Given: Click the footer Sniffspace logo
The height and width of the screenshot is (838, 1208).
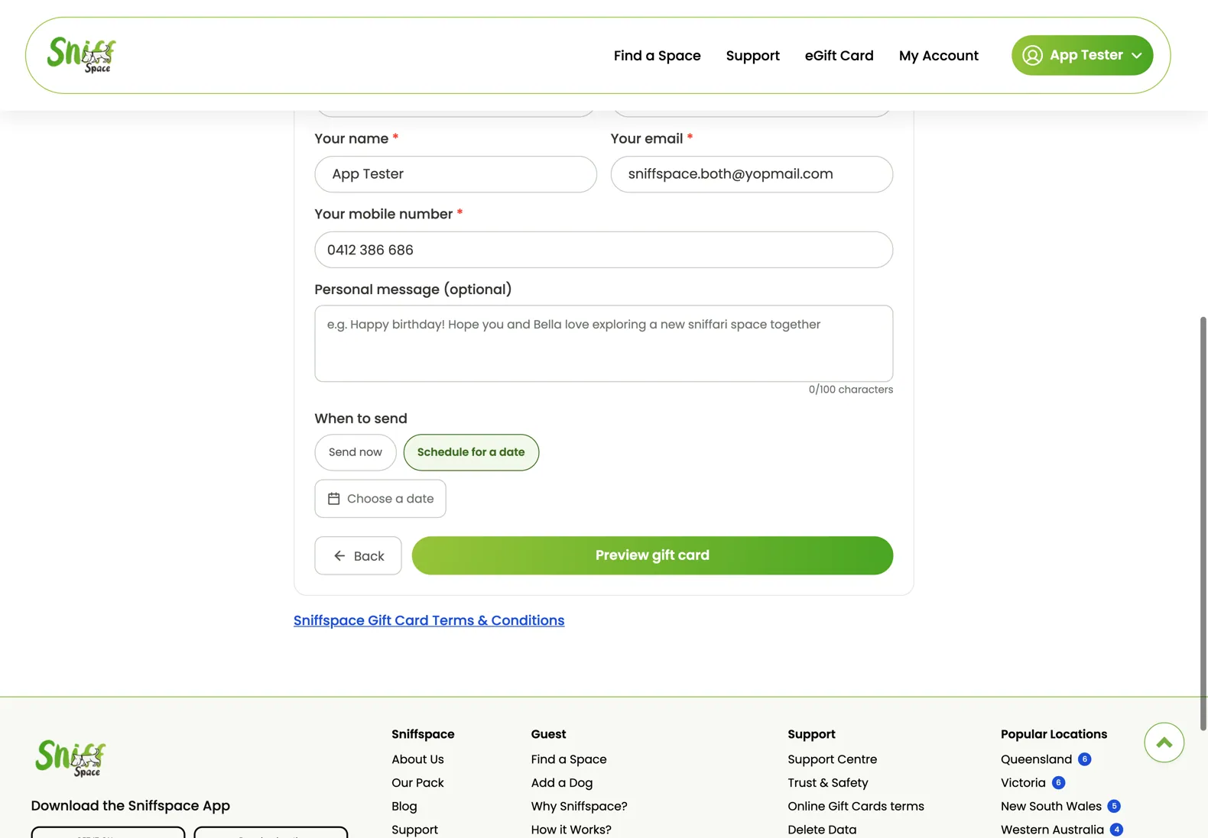Looking at the screenshot, I should 71,759.
